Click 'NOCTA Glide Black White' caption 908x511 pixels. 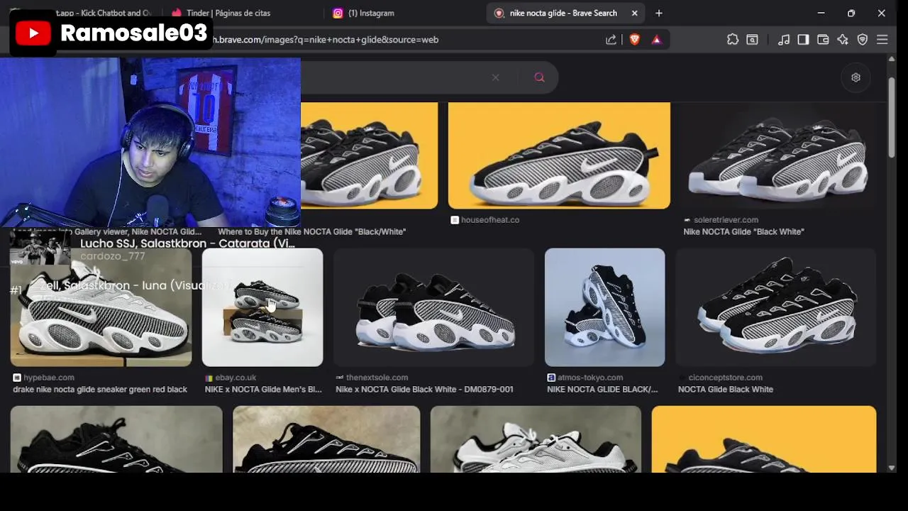tap(726, 390)
